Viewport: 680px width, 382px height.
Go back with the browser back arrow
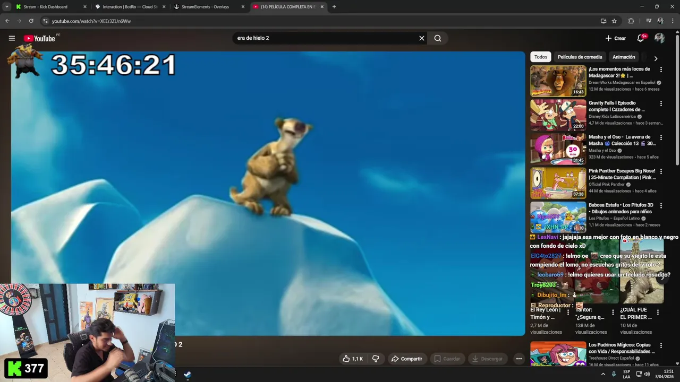7,21
